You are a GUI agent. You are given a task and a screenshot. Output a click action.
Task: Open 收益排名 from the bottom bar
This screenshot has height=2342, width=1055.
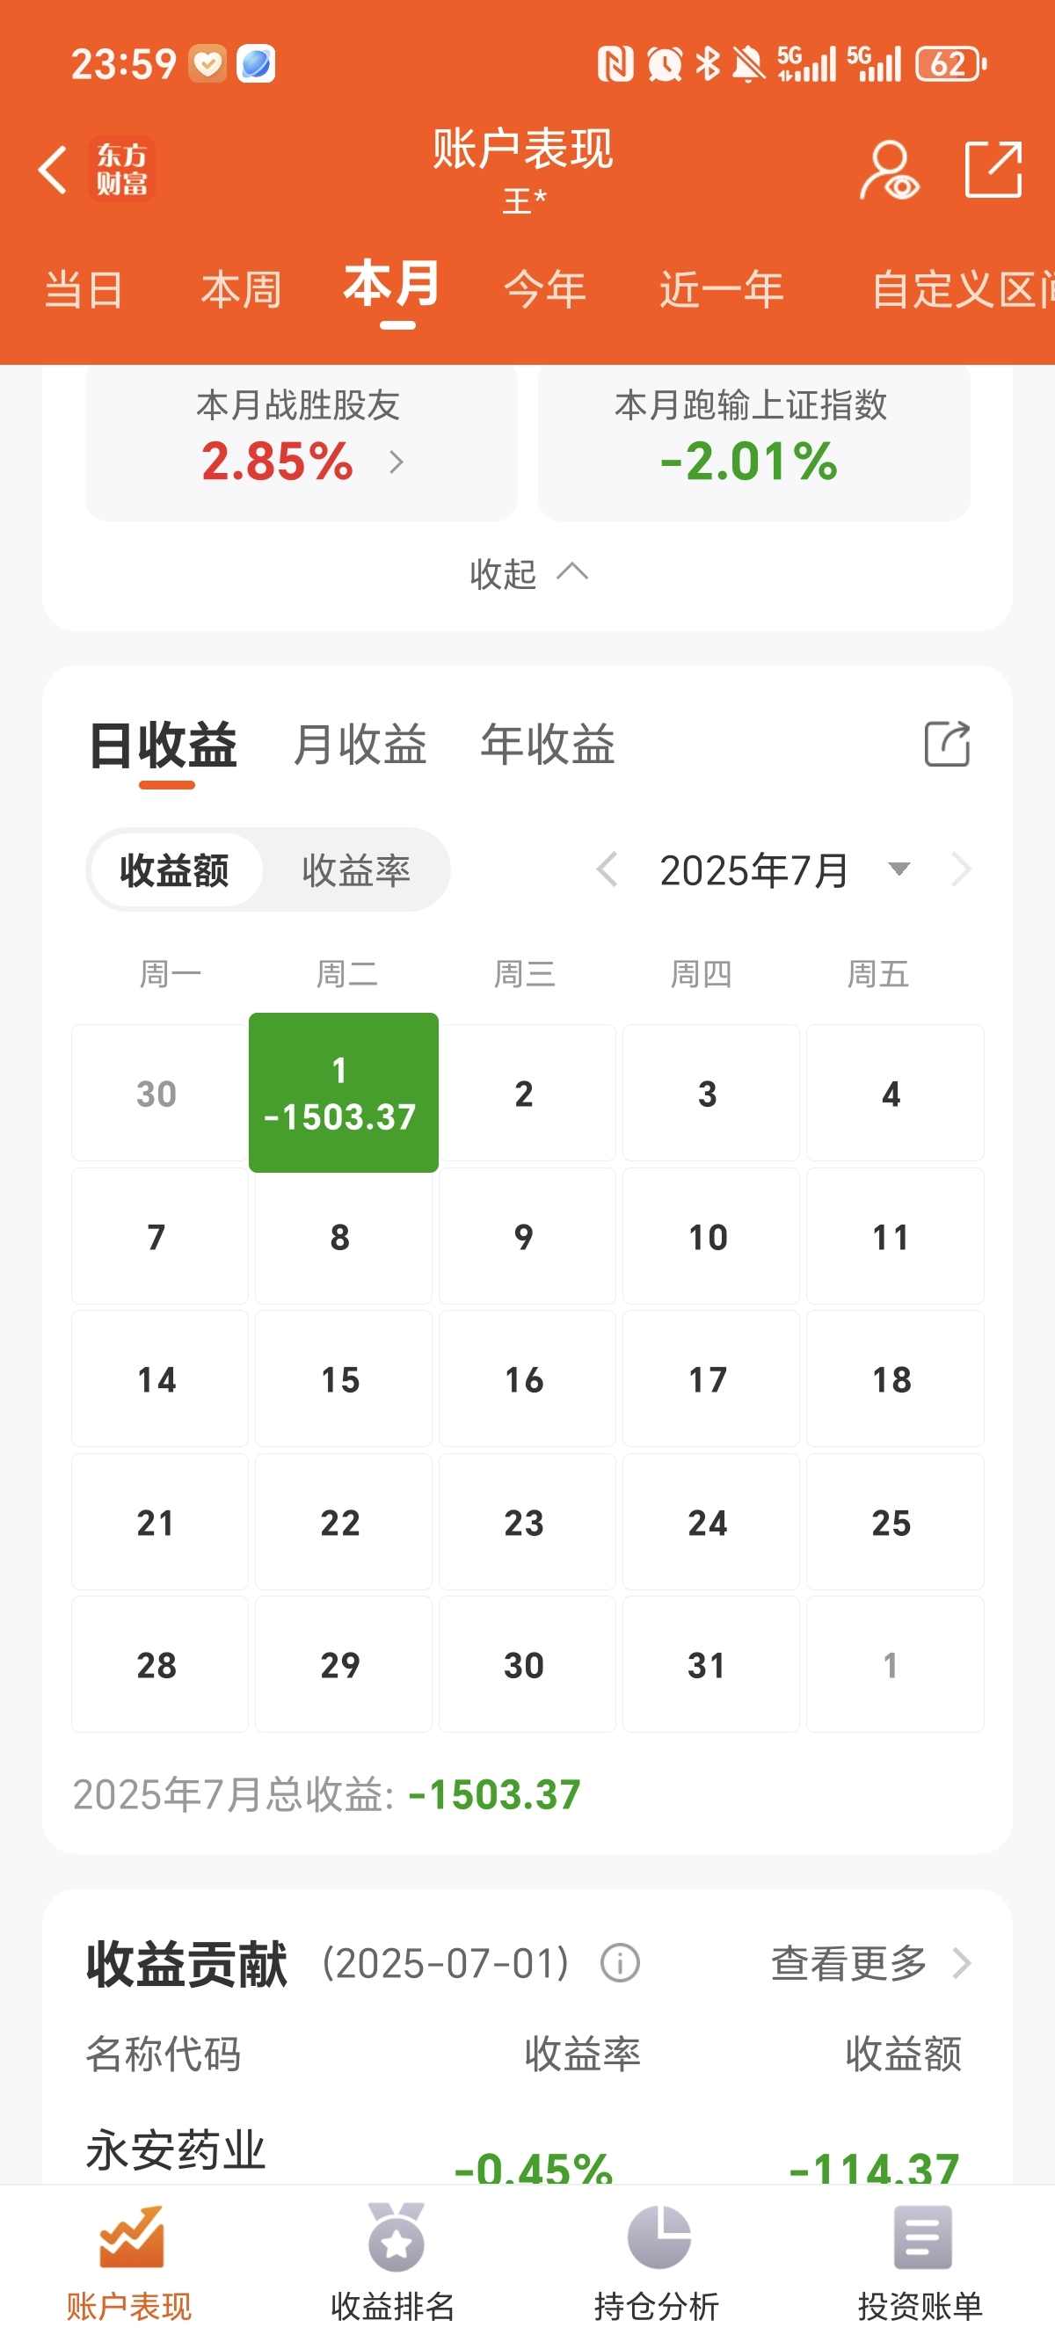(394, 2263)
